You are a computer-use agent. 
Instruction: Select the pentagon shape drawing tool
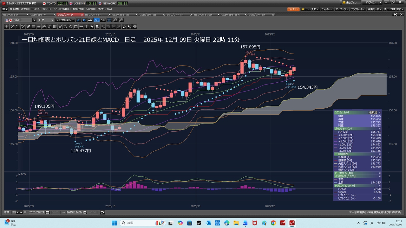[x=65, y=27]
